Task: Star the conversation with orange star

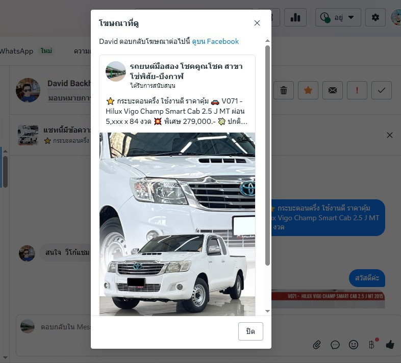Action: (308, 90)
